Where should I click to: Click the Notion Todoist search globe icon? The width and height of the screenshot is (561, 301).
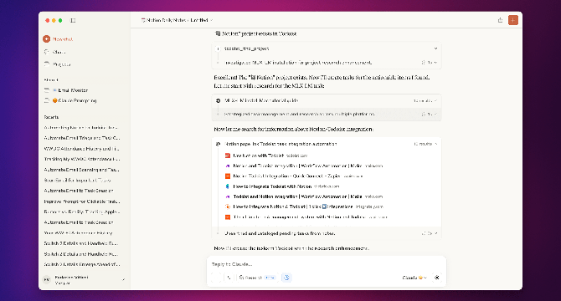click(218, 144)
